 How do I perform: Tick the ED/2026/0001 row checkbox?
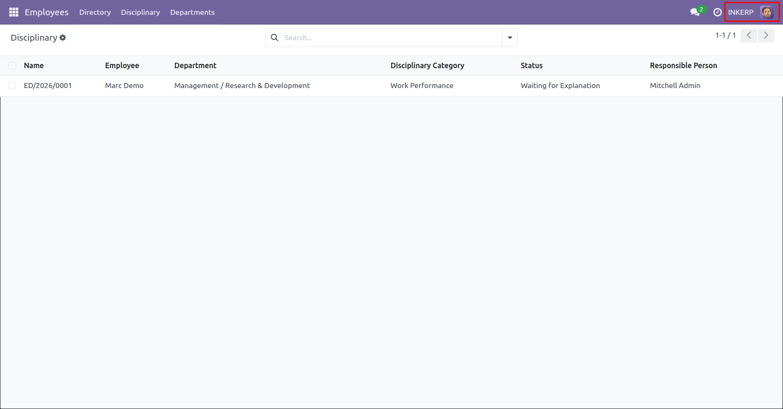click(x=12, y=86)
